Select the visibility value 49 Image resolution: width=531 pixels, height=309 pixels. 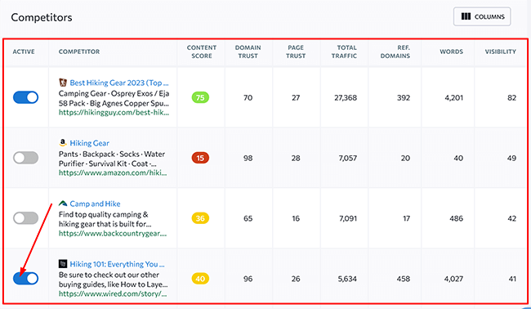(x=511, y=158)
